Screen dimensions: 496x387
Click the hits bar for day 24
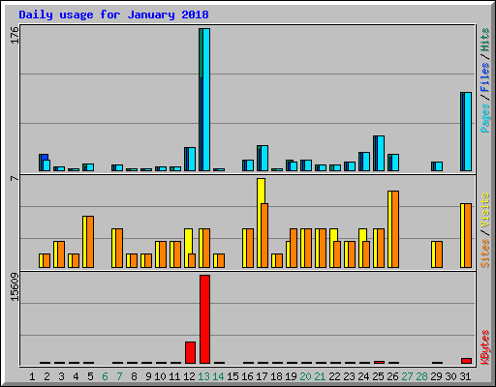coord(364,162)
